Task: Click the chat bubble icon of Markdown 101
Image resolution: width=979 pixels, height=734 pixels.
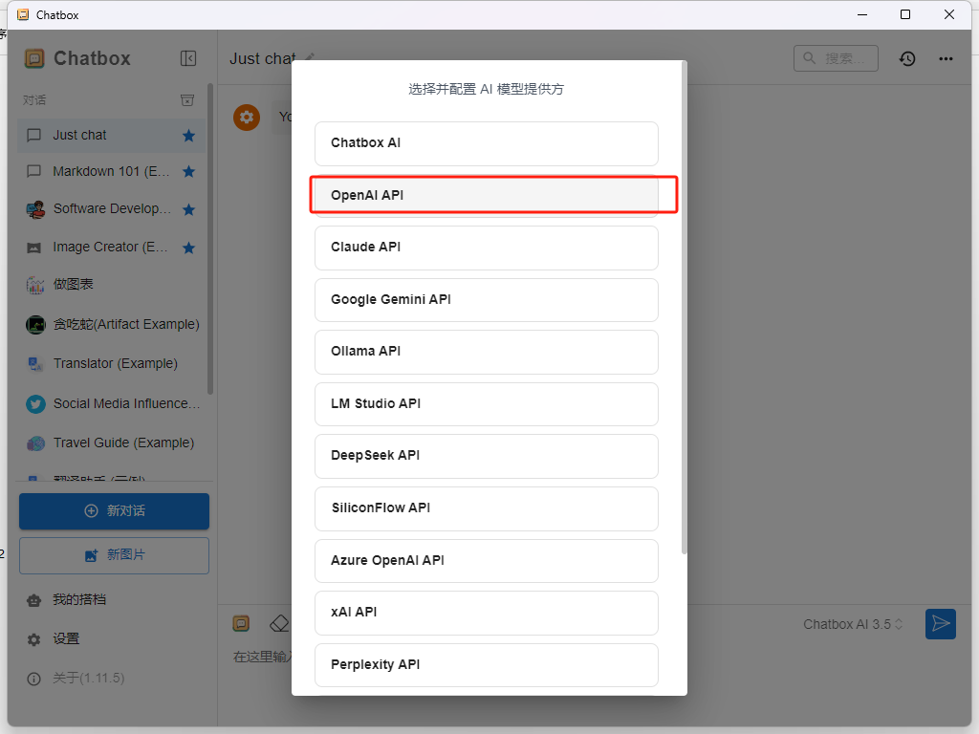Action: point(33,172)
